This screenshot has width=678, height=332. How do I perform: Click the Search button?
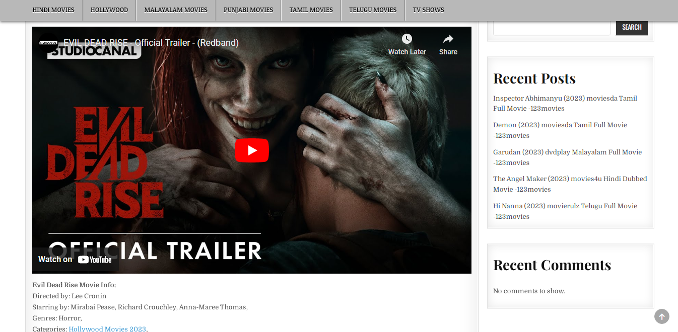(x=632, y=27)
